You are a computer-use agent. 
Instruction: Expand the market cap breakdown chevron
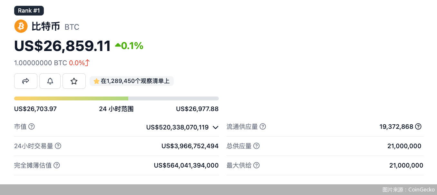tap(215, 128)
